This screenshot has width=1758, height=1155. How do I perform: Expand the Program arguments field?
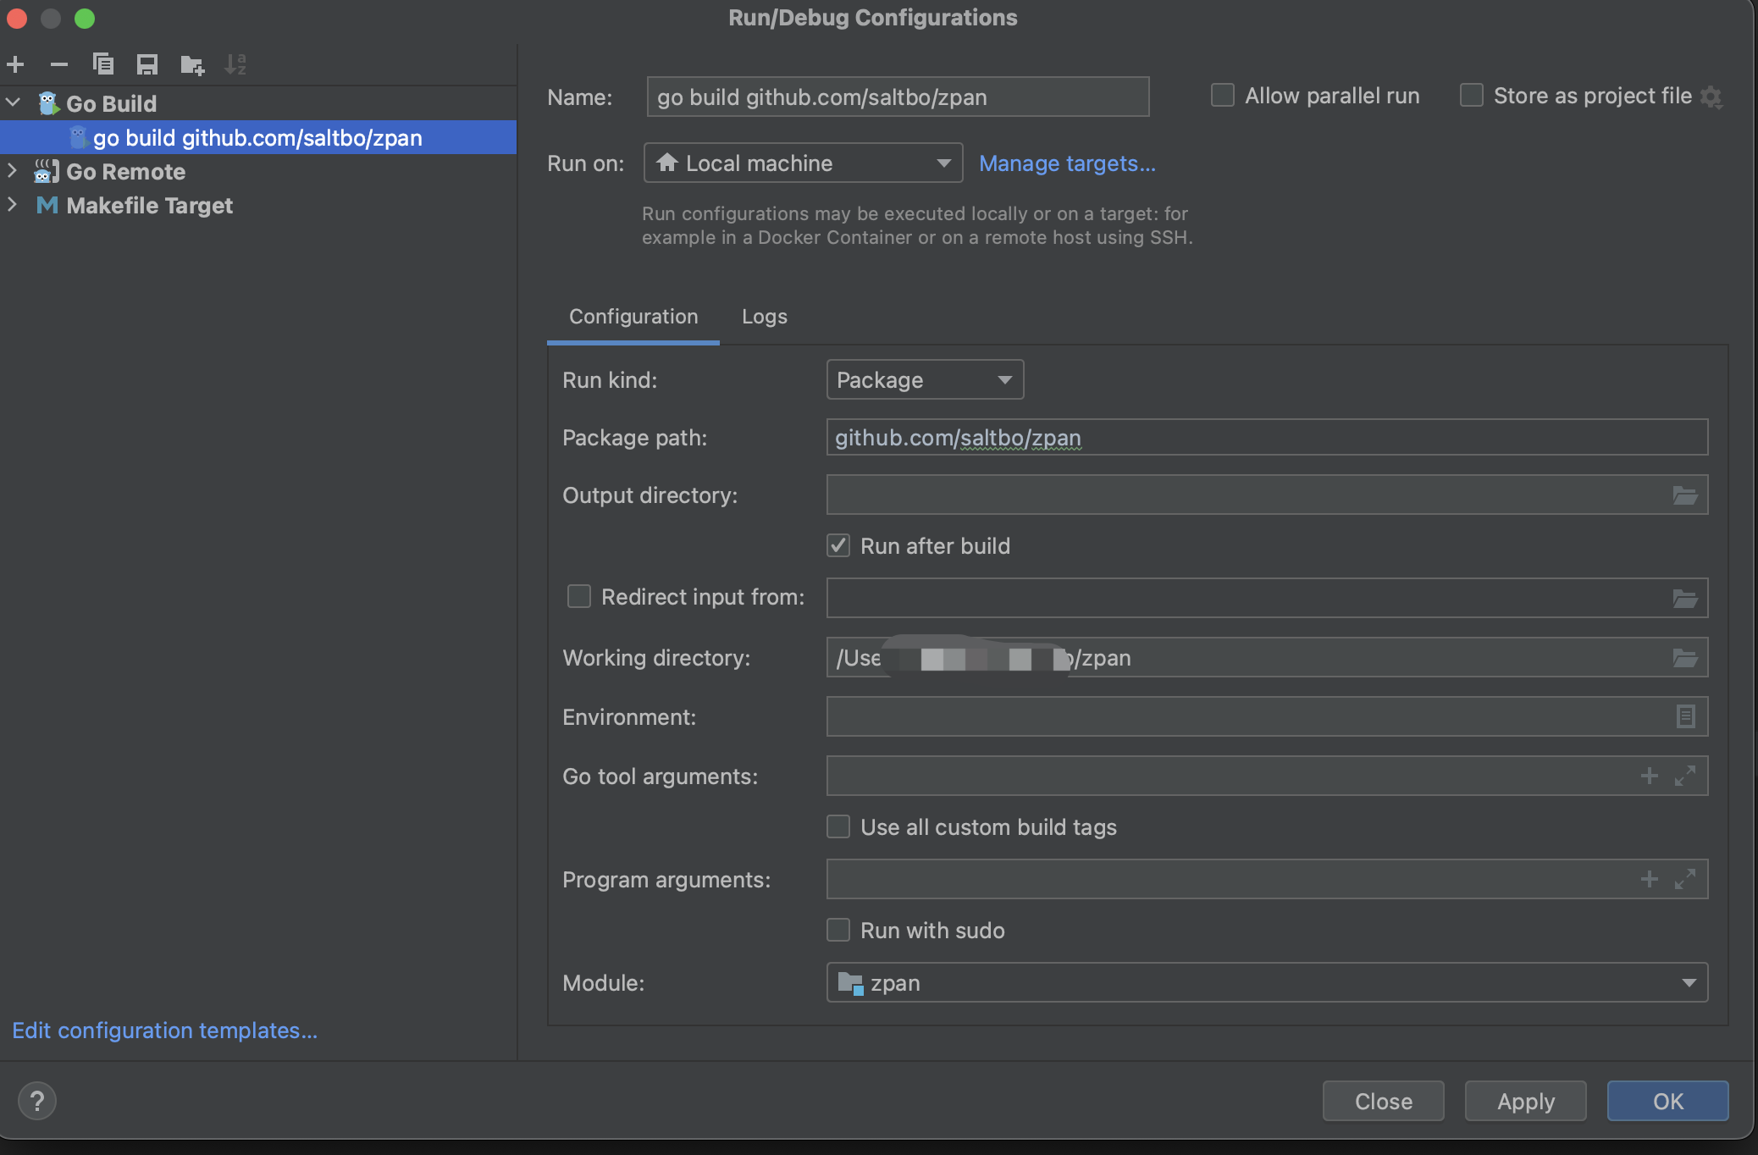coord(1685,880)
